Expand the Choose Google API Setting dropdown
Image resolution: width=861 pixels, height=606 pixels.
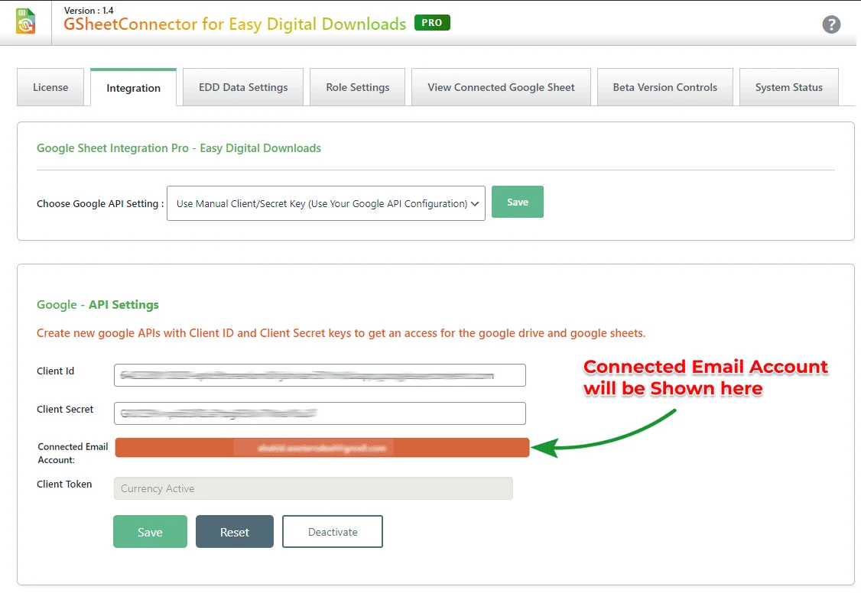326,204
